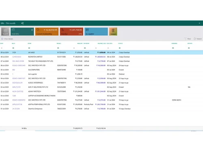Sort by the MOBILE column header
Viewport: 203px width, 152px height.
pos(59,43)
